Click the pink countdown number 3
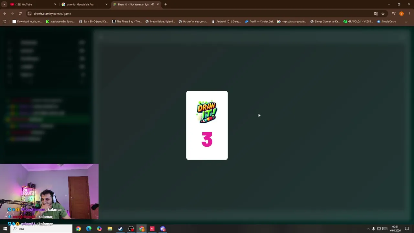 click(x=207, y=139)
